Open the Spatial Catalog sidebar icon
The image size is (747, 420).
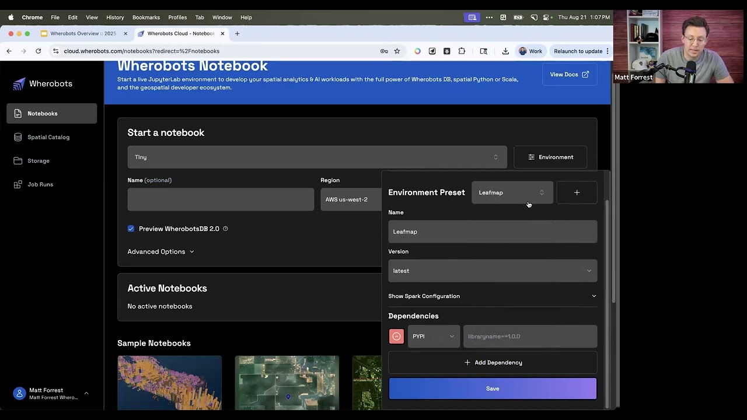point(18,137)
